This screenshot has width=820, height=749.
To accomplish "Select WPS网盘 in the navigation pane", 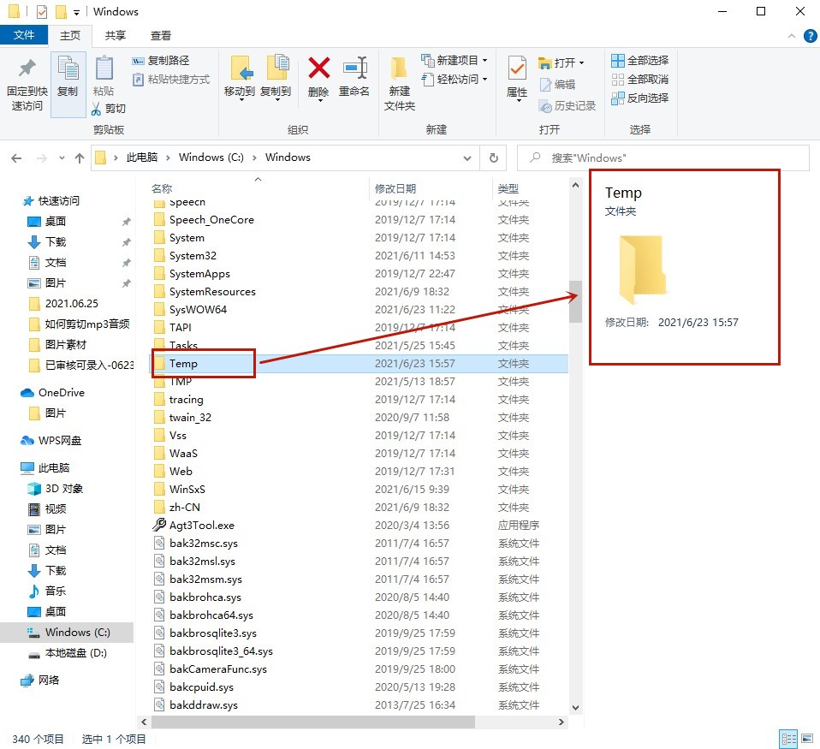I will pos(51,440).
